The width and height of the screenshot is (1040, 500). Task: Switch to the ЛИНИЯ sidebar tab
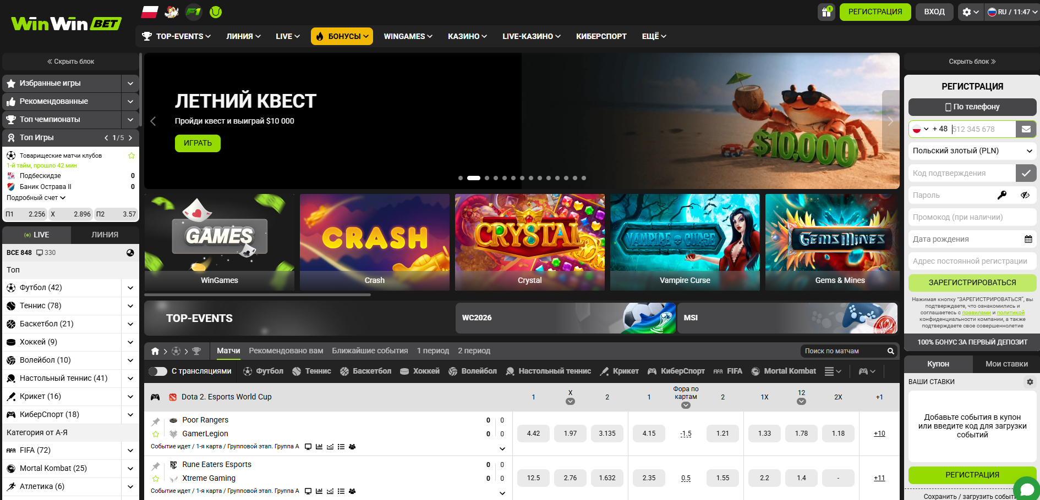[x=105, y=235]
